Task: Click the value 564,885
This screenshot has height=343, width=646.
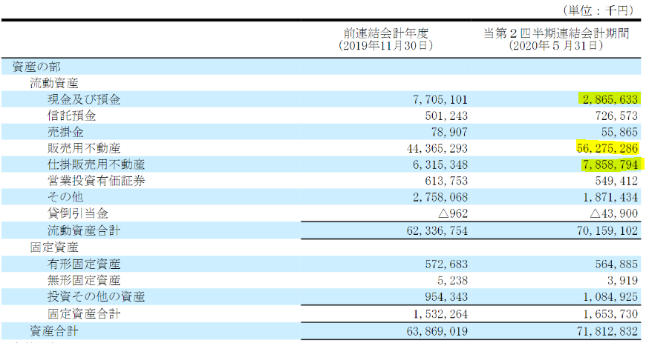Action: coord(616,264)
